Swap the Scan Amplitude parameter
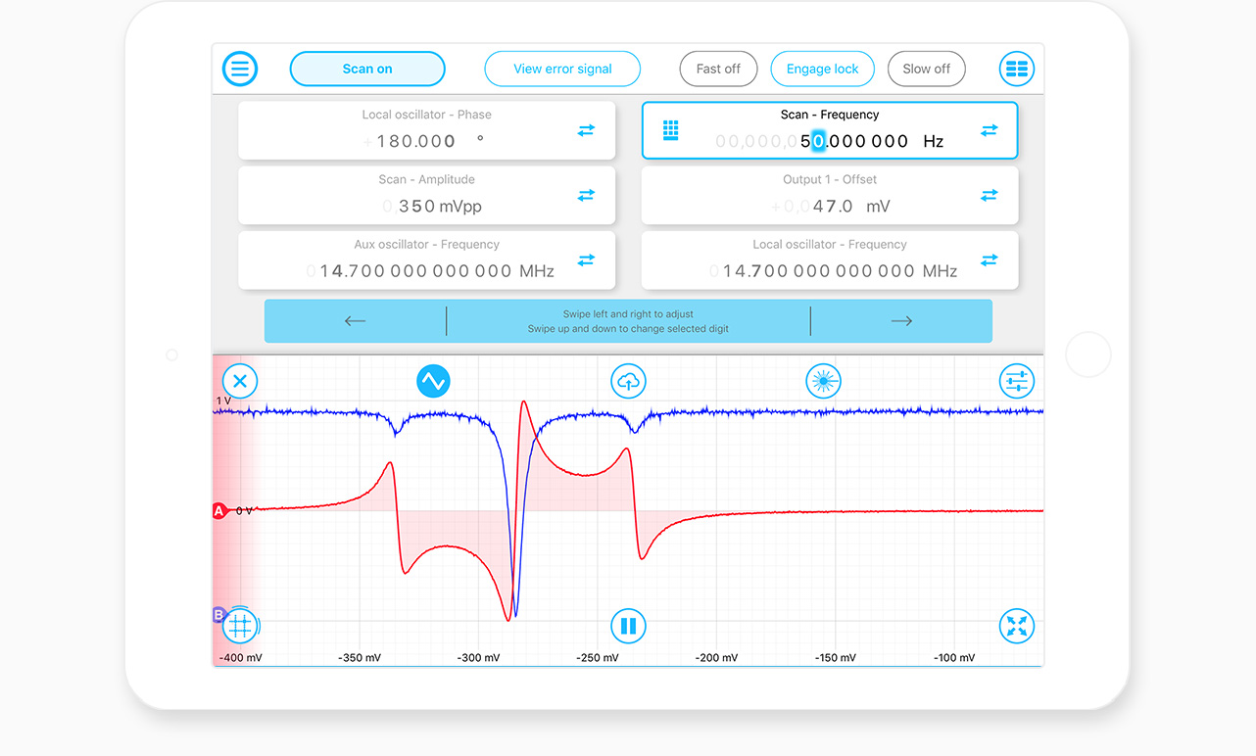Viewport: 1256px width, 756px height. click(586, 196)
